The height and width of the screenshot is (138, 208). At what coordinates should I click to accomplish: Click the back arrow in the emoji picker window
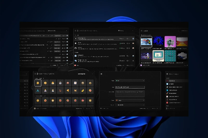[35, 74]
